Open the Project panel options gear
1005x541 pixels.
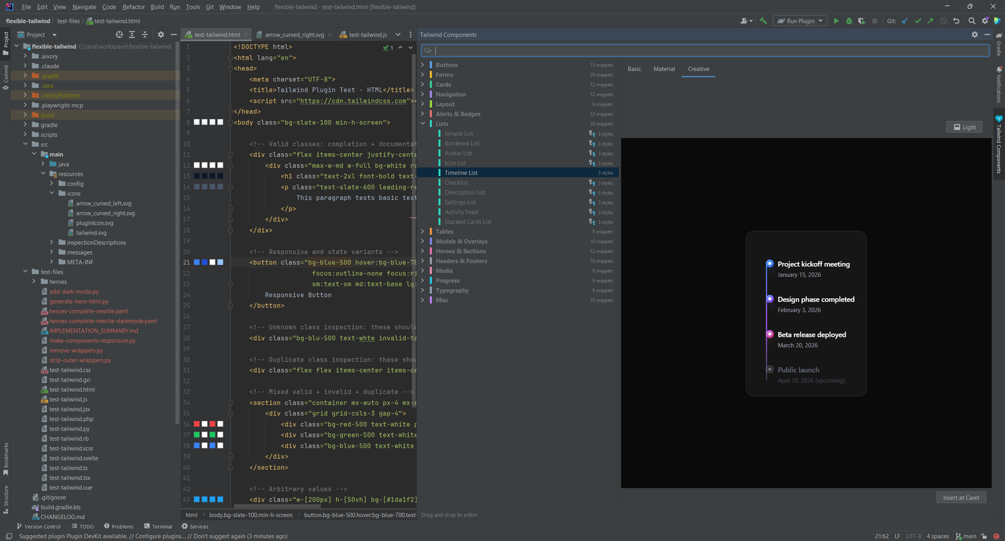pyautogui.click(x=161, y=35)
